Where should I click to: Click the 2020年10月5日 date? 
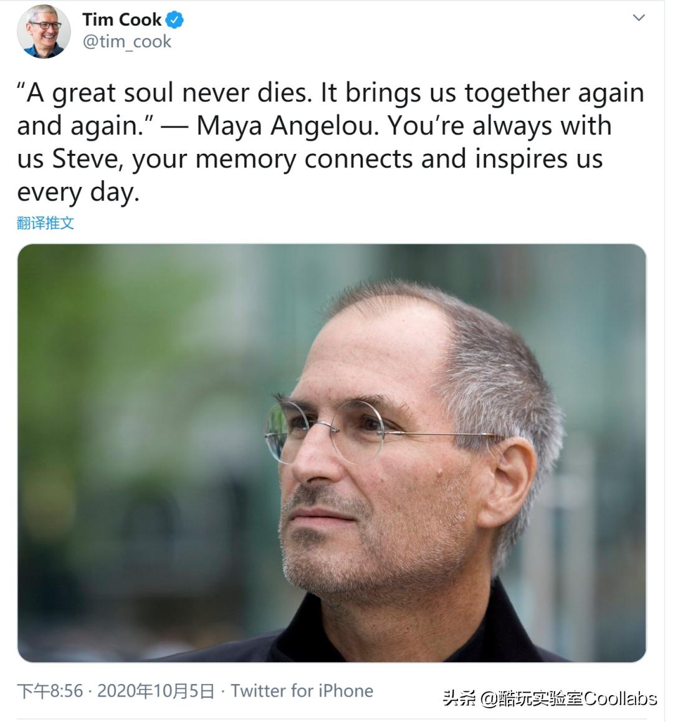(x=156, y=691)
